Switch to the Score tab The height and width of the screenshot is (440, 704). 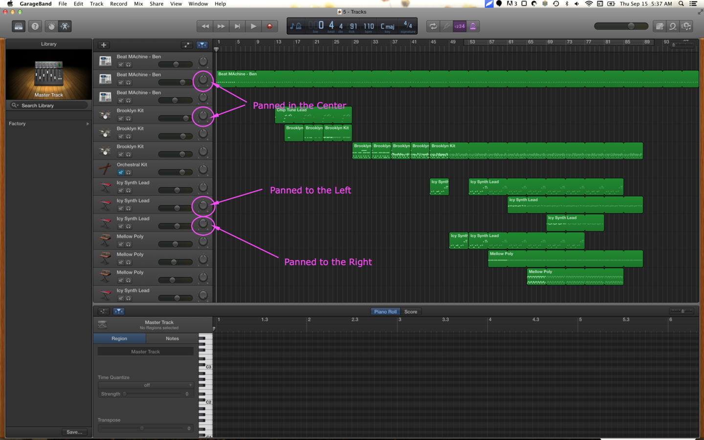(411, 311)
